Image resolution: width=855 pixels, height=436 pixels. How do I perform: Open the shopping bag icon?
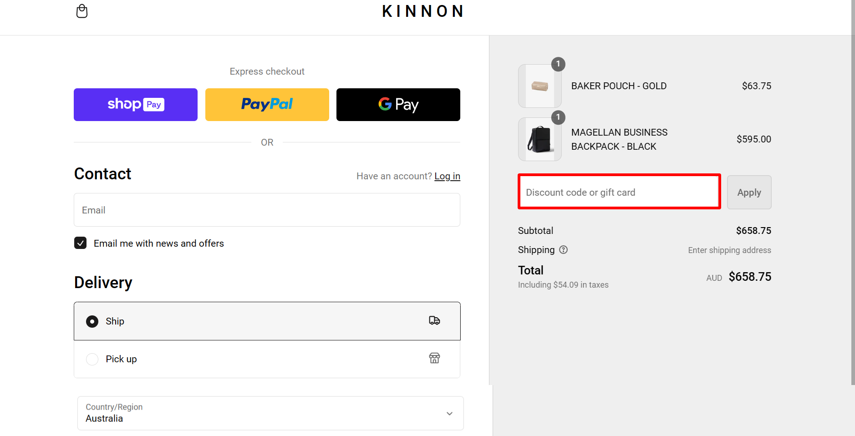82,11
